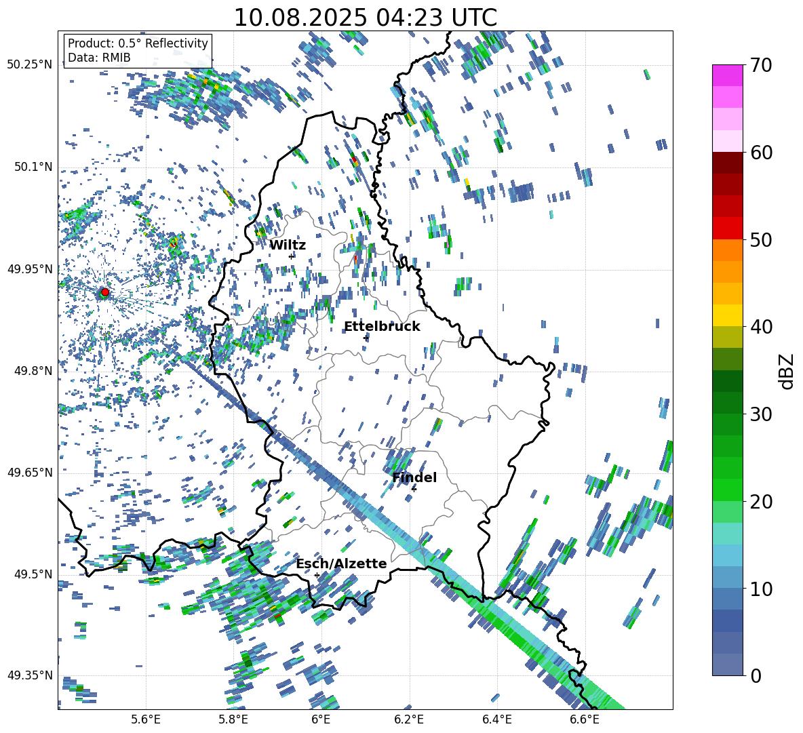Click the 50.1°N latitude label
The height and width of the screenshot is (733, 803).
click(x=33, y=167)
